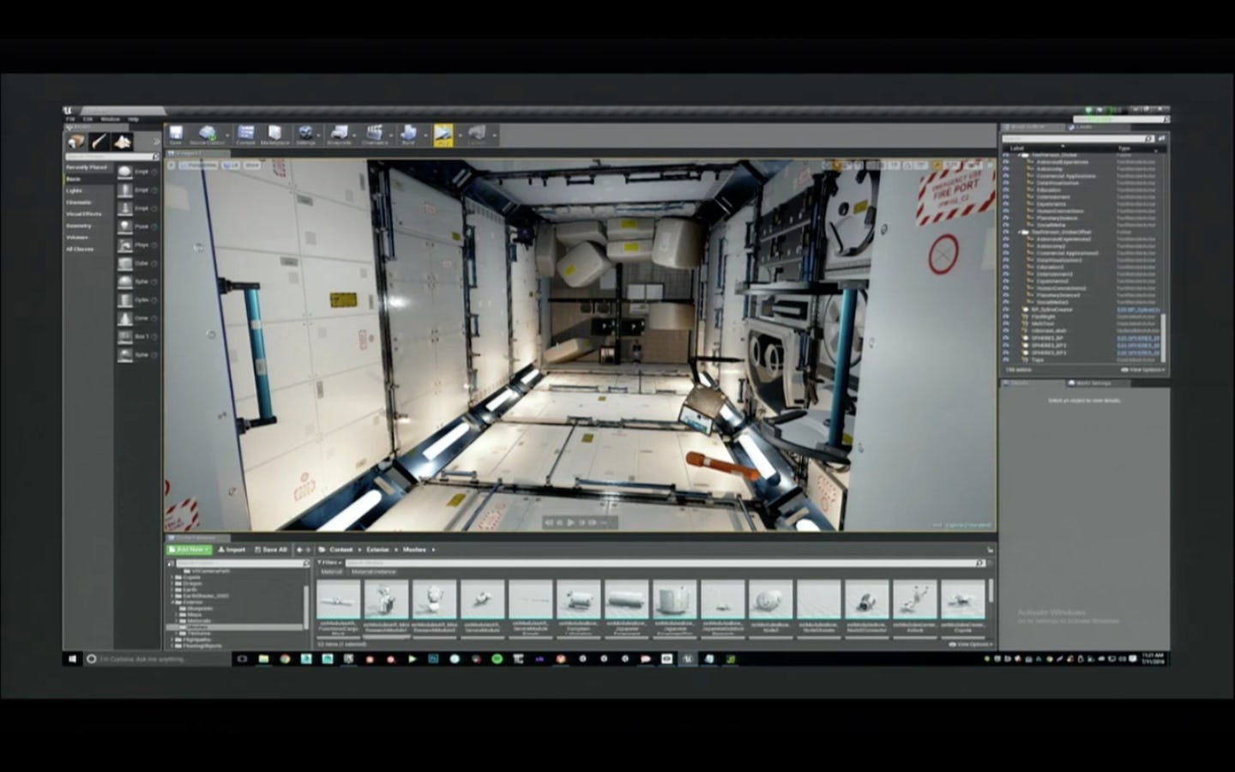Click the Play button in the toolbar
Screen dimensions: 1235x772
point(443,133)
